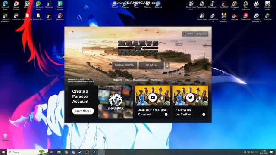Click the volume icon in the system tray
Image resolution: width=276 pixels, height=155 pixels.
pos(252,152)
